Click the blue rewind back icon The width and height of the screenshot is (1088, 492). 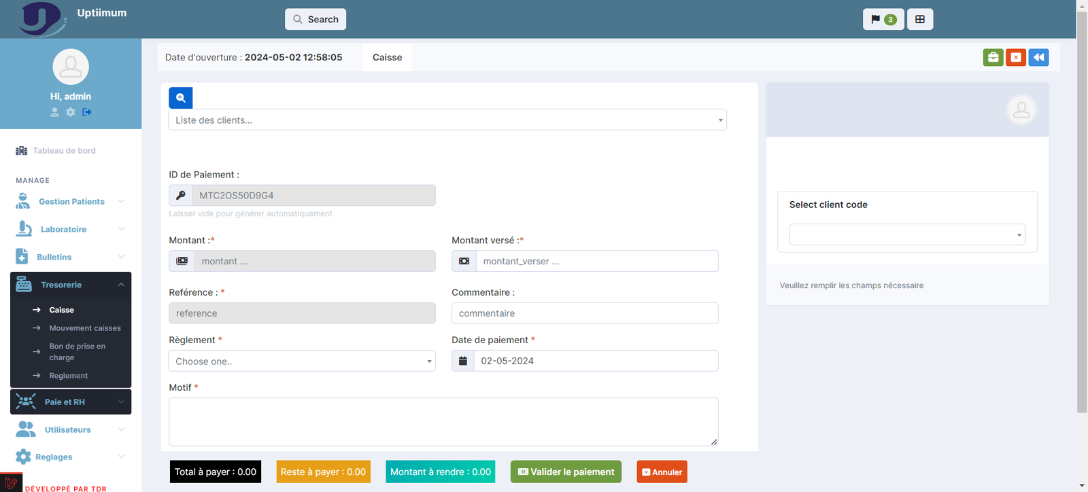1038,58
